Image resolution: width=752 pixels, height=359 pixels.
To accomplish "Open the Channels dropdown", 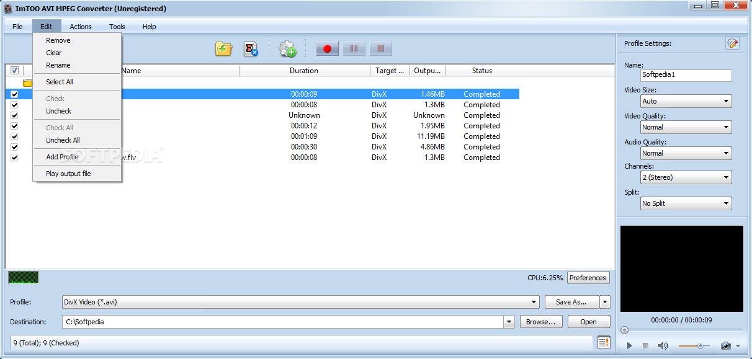I will click(686, 177).
